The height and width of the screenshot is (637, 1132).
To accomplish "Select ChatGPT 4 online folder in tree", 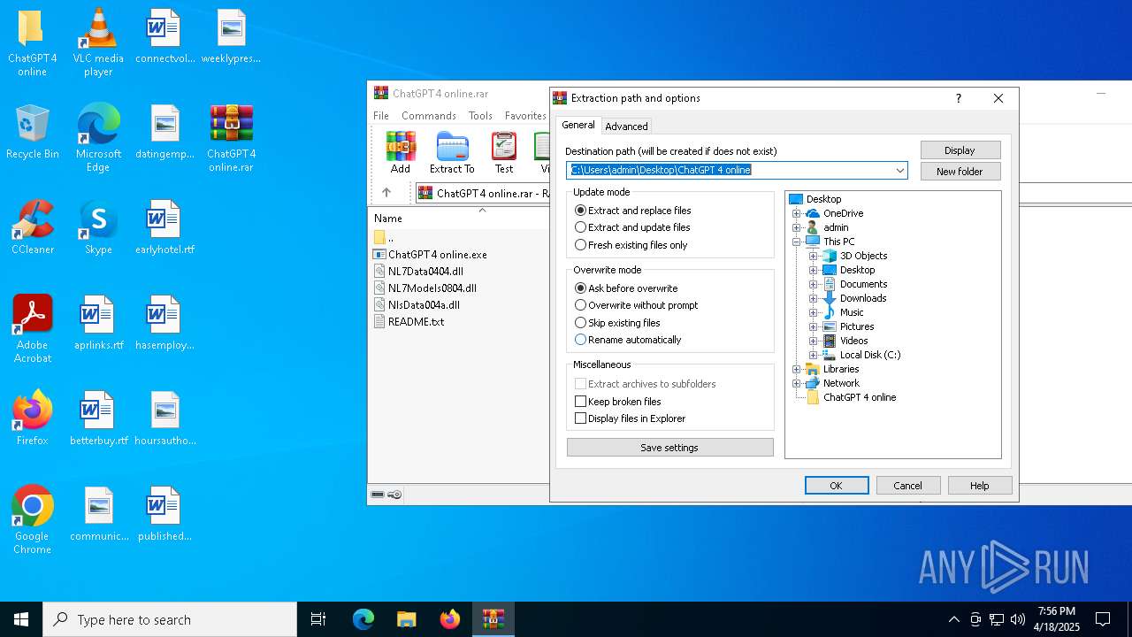I will pos(851,397).
